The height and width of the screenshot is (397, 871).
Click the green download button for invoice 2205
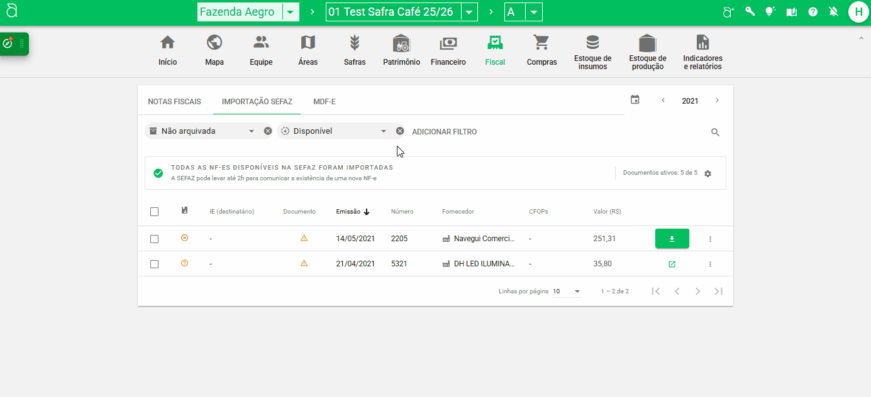tap(672, 239)
